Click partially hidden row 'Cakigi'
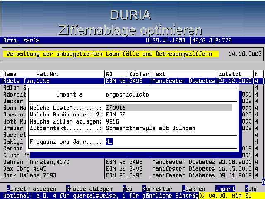265x199 pixels. [13, 142]
